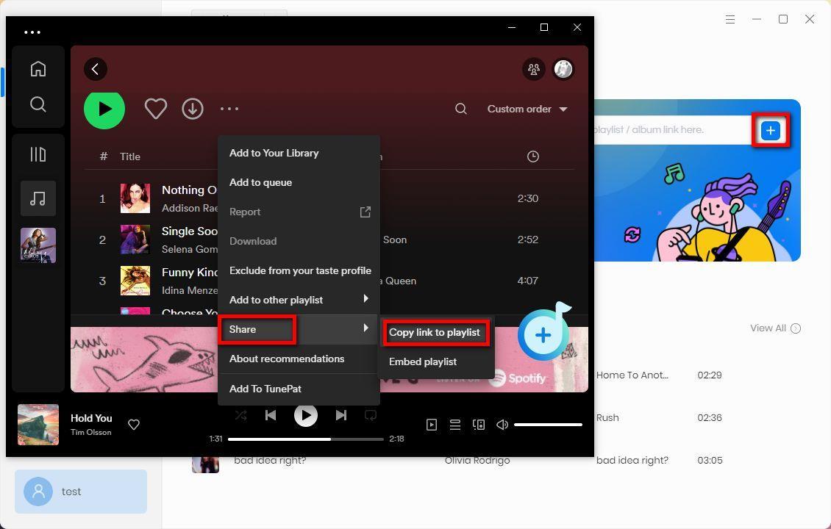Select the Download context menu entry
The height and width of the screenshot is (529, 831).
tap(299, 241)
